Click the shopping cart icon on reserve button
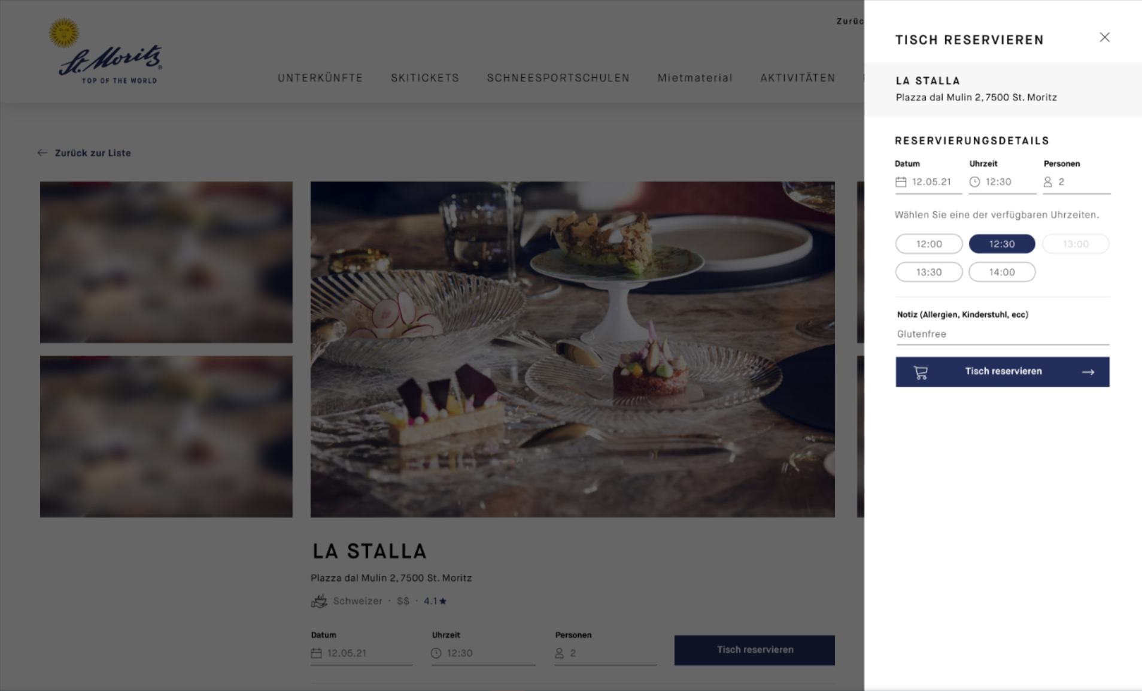 click(921, 372)
